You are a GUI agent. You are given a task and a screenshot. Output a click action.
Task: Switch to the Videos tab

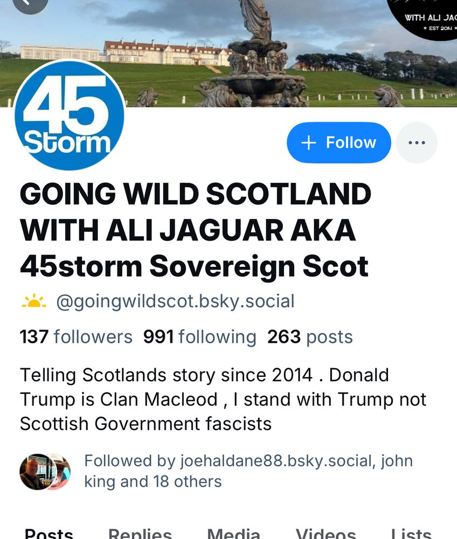pyautogui.click(x=326, y=533)
